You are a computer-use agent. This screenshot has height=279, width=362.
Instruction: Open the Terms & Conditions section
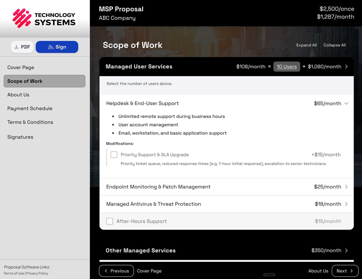pyautogui.click(x=30, y=122)
